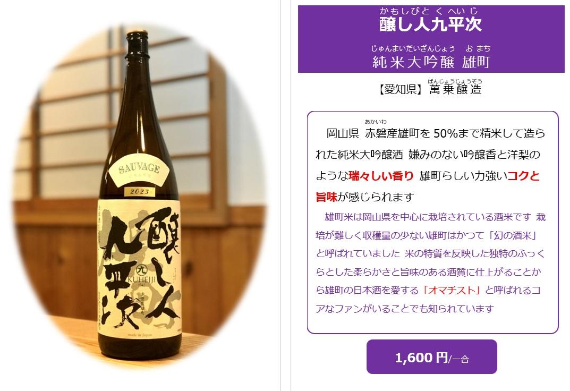Click the red 瑞々しい香り highlighted text
The width and height of the screenshot is (570, 391).
click(x=381, y=176)
